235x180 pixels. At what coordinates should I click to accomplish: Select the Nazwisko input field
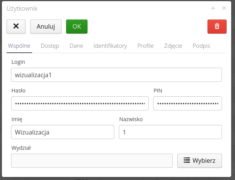170,132
